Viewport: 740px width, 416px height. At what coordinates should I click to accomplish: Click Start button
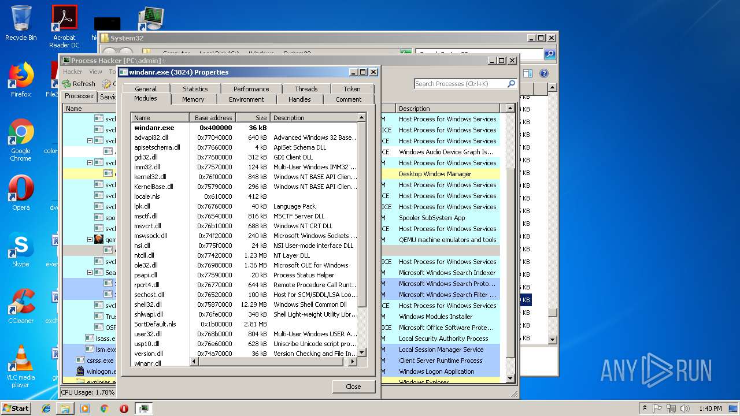(16, 408)
